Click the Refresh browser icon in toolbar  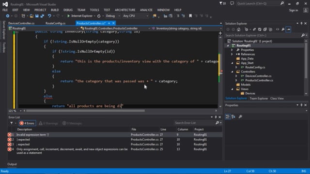tap(99, 16)
